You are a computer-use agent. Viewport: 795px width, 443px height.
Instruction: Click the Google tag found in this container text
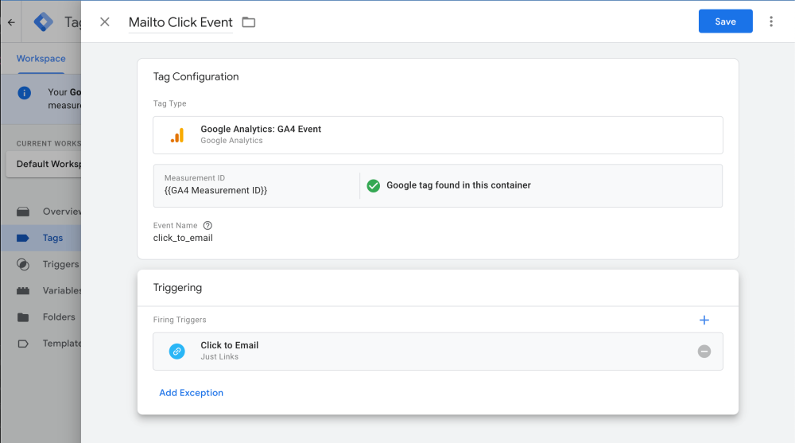tap(459, 185)
